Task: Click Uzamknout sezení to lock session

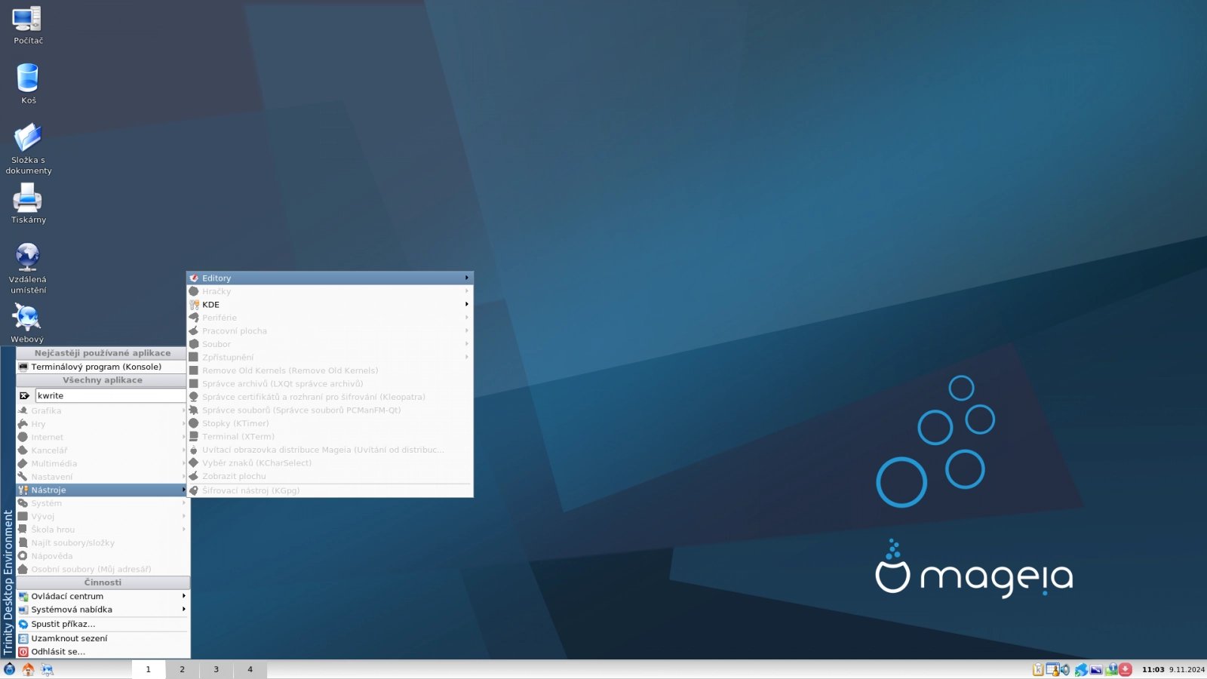Action: coord(102,638)
